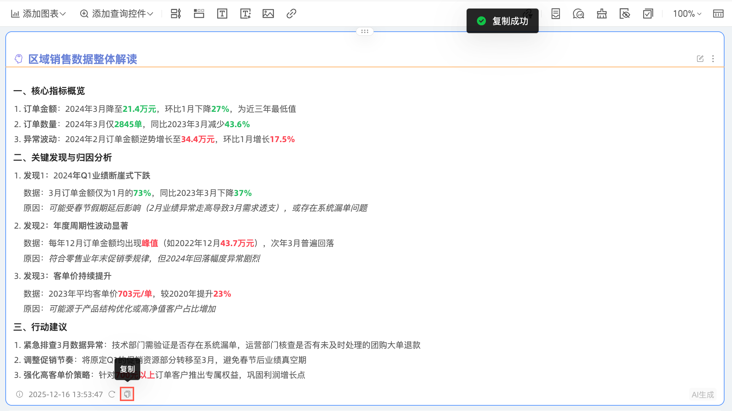Click the copy icon below the report

[127, 394]
